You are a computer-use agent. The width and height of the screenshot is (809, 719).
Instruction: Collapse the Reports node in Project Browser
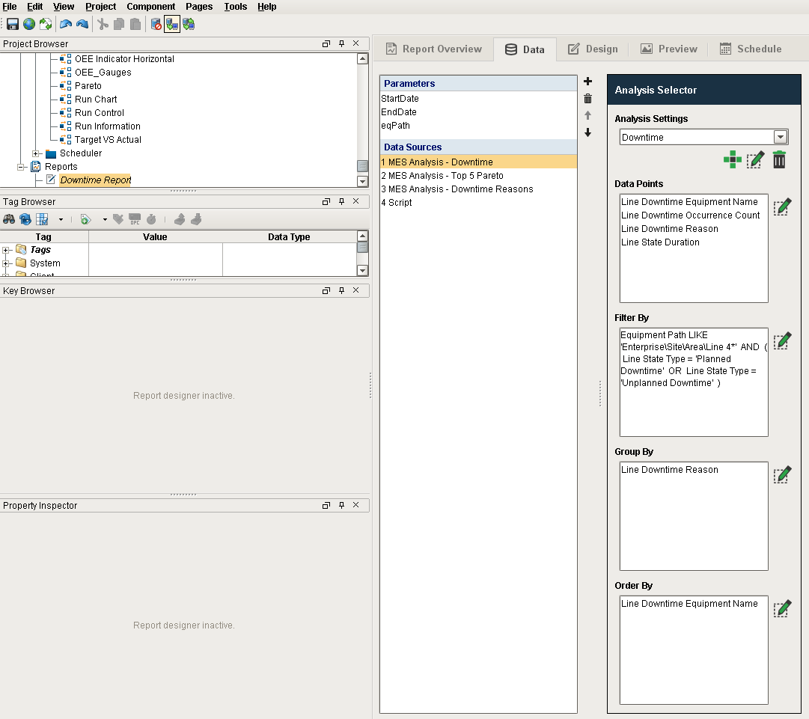pos(22,167)
